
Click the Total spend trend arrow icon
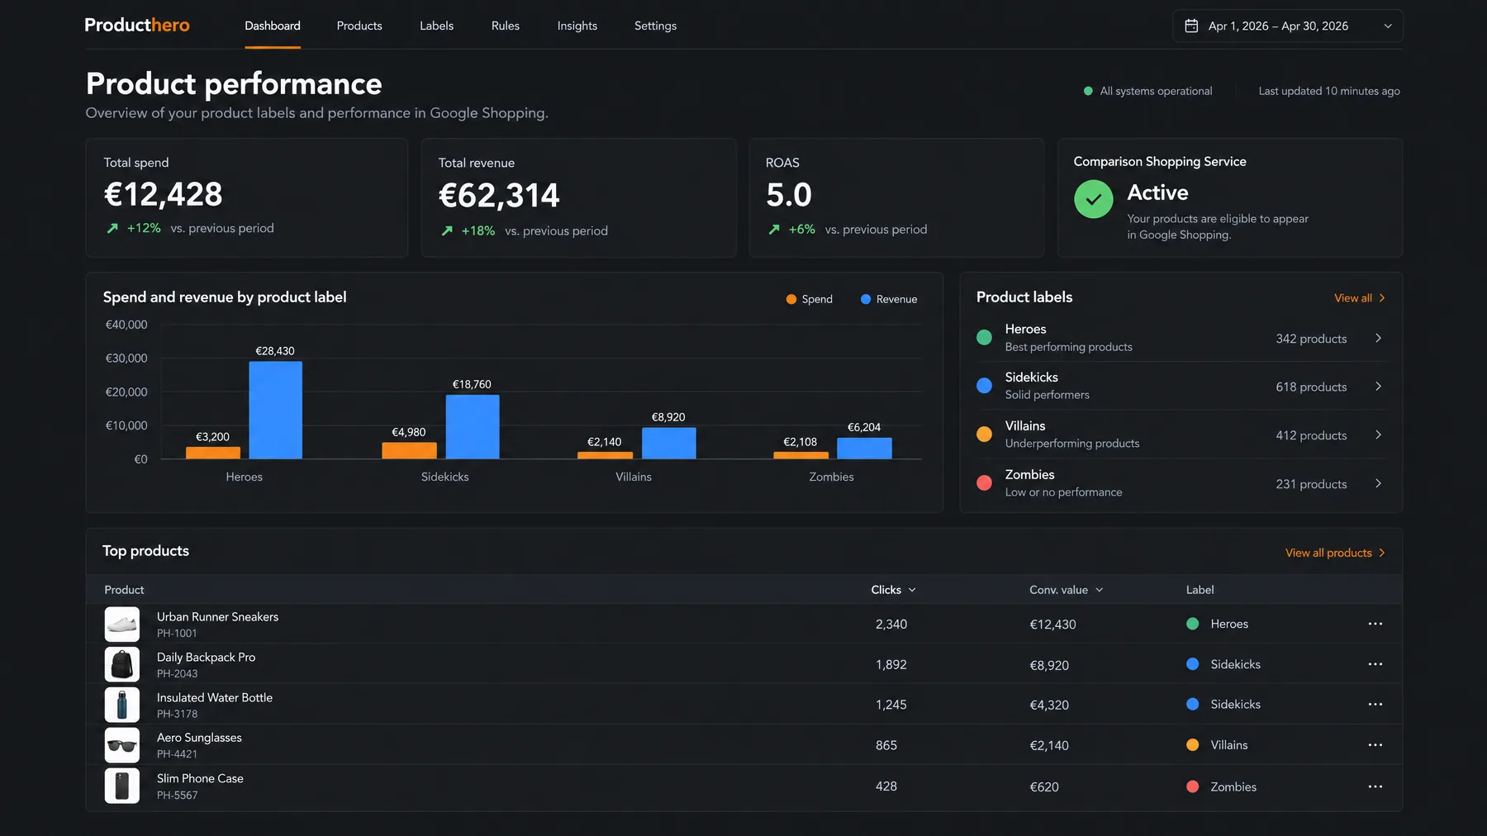pyautogui.click(x=112, y=228)
